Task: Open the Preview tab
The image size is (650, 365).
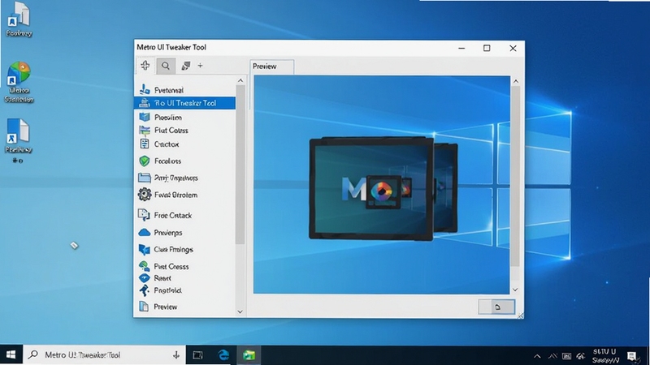Action: tap(271, 67)
